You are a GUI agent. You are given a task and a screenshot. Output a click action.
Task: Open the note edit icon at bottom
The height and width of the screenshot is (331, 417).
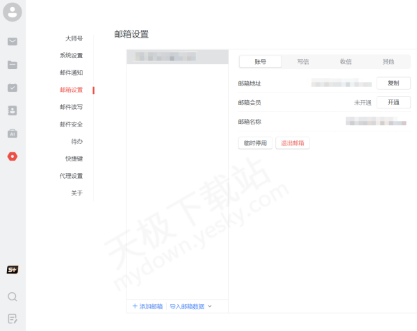pyautogui.click(x=13, y=319)
